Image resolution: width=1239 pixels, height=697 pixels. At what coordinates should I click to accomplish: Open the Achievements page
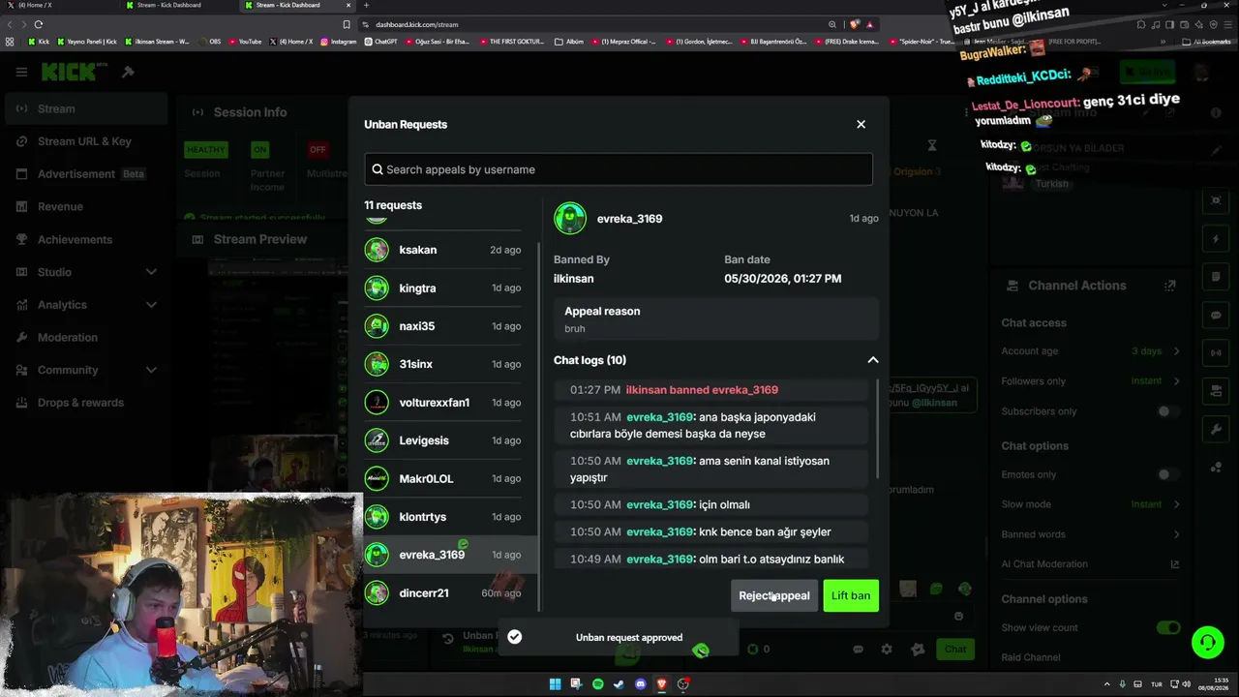click(84, 239)
